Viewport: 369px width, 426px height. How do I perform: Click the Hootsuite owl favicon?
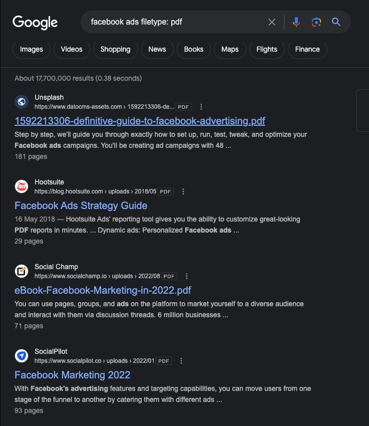[22, 186]
